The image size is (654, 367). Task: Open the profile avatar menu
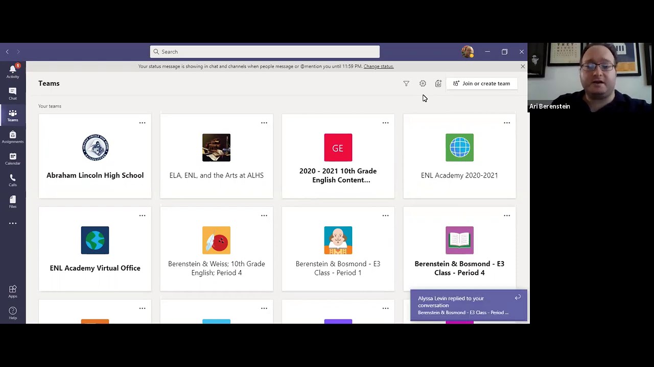468,52
